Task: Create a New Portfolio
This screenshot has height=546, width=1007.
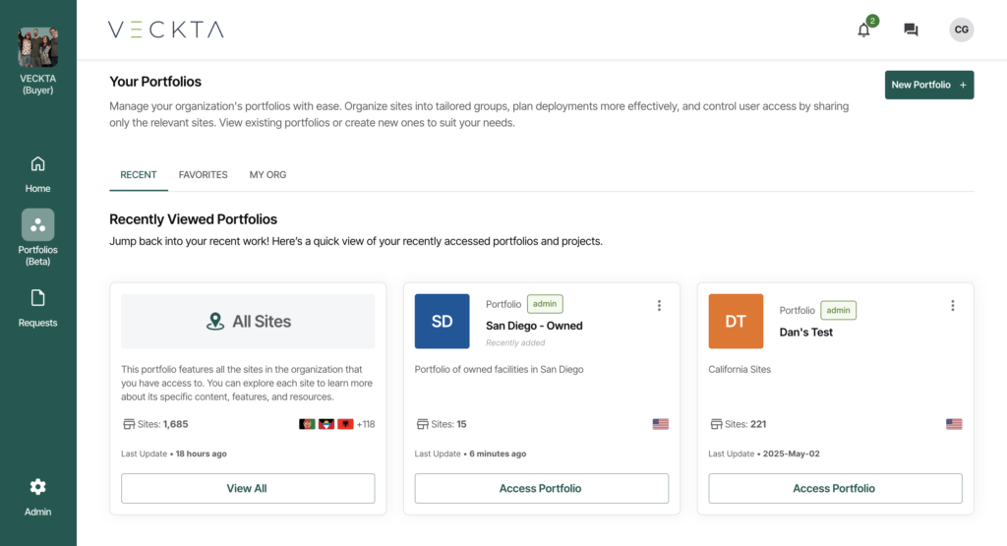Action: [929, 85]
